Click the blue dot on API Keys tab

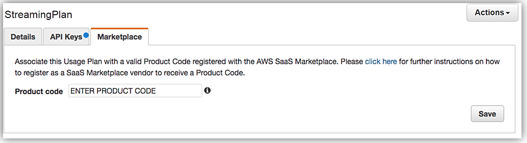[x=86, y=35]
